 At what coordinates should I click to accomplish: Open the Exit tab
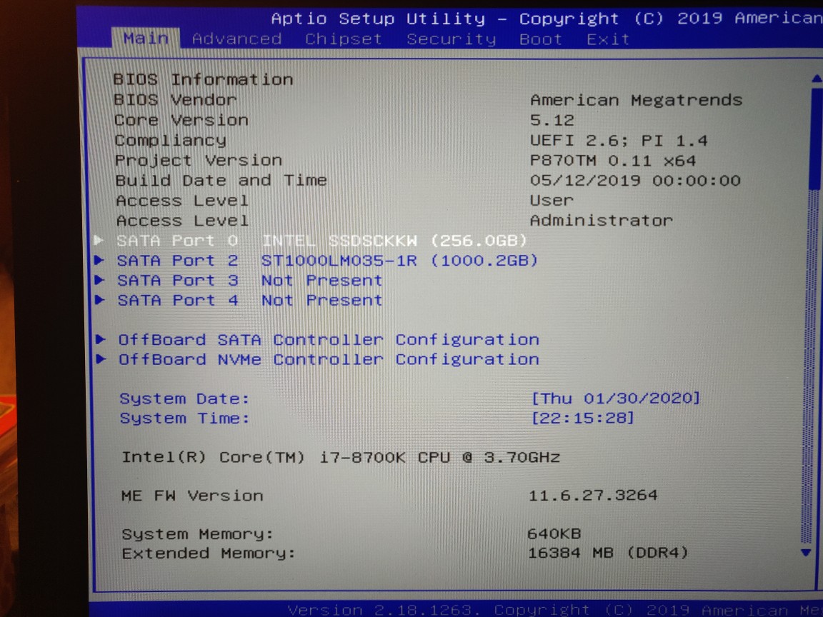coord(608,39)
